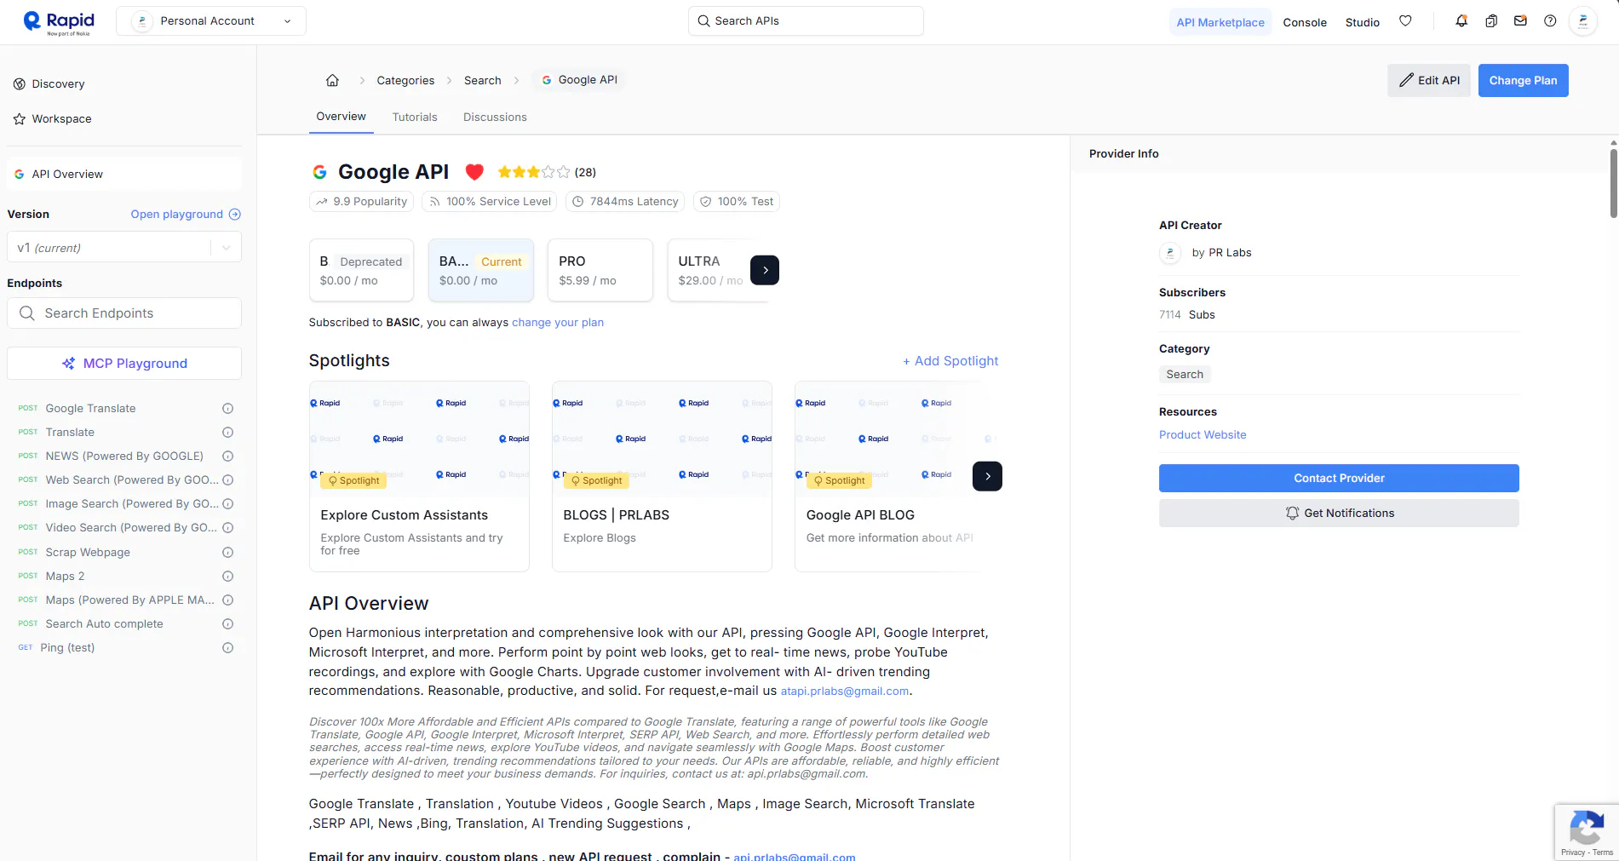Viewport: 1619px width, 861px height.
Task: Open API Marketplace in top navigation
Action: click(x=1220, y=22)
